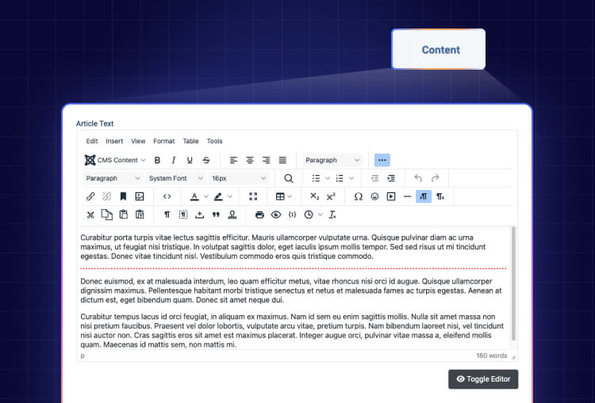Open the Find and Replace search icon
The image size is (595, 403).
point(289,178)
